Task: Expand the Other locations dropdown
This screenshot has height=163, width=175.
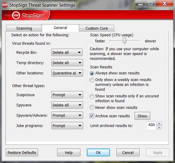Action: [x=67, y=73]
